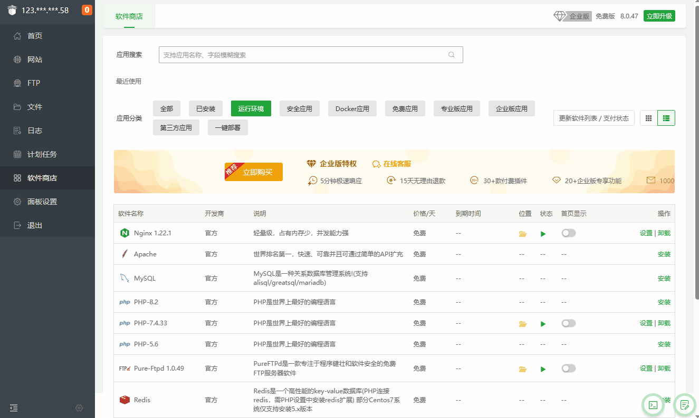Image resolution: width=699 pixels, height=418 pixels.
Task: Open Nginx 设置 link
Action: pos(646,233)
